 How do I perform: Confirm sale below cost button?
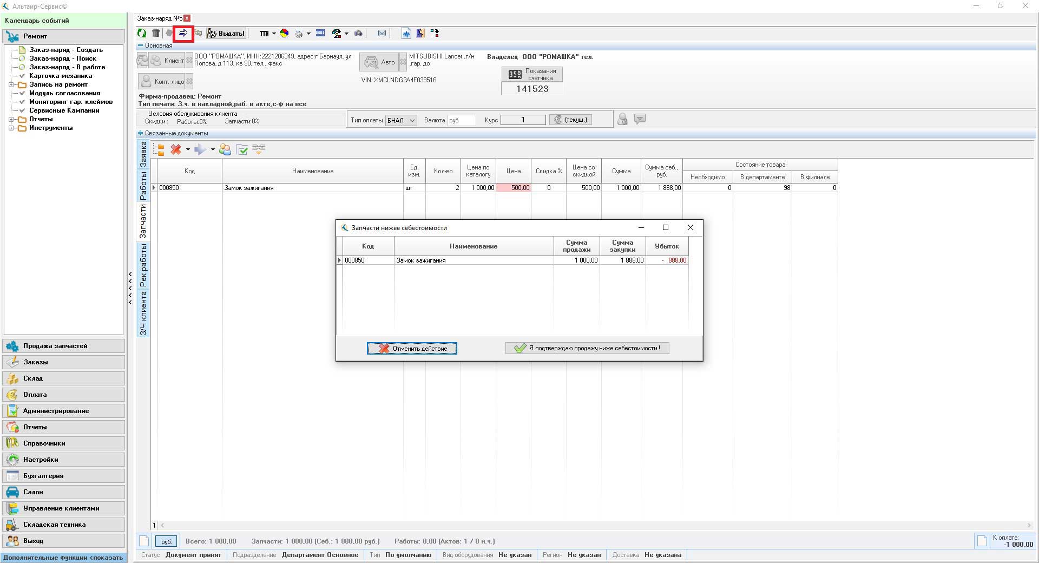(587, 348)
